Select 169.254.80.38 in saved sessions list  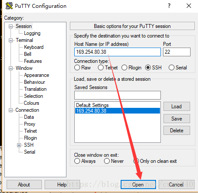coord(118,111)
